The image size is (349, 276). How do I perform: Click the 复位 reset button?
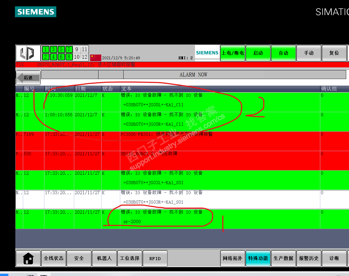point(334,53)
